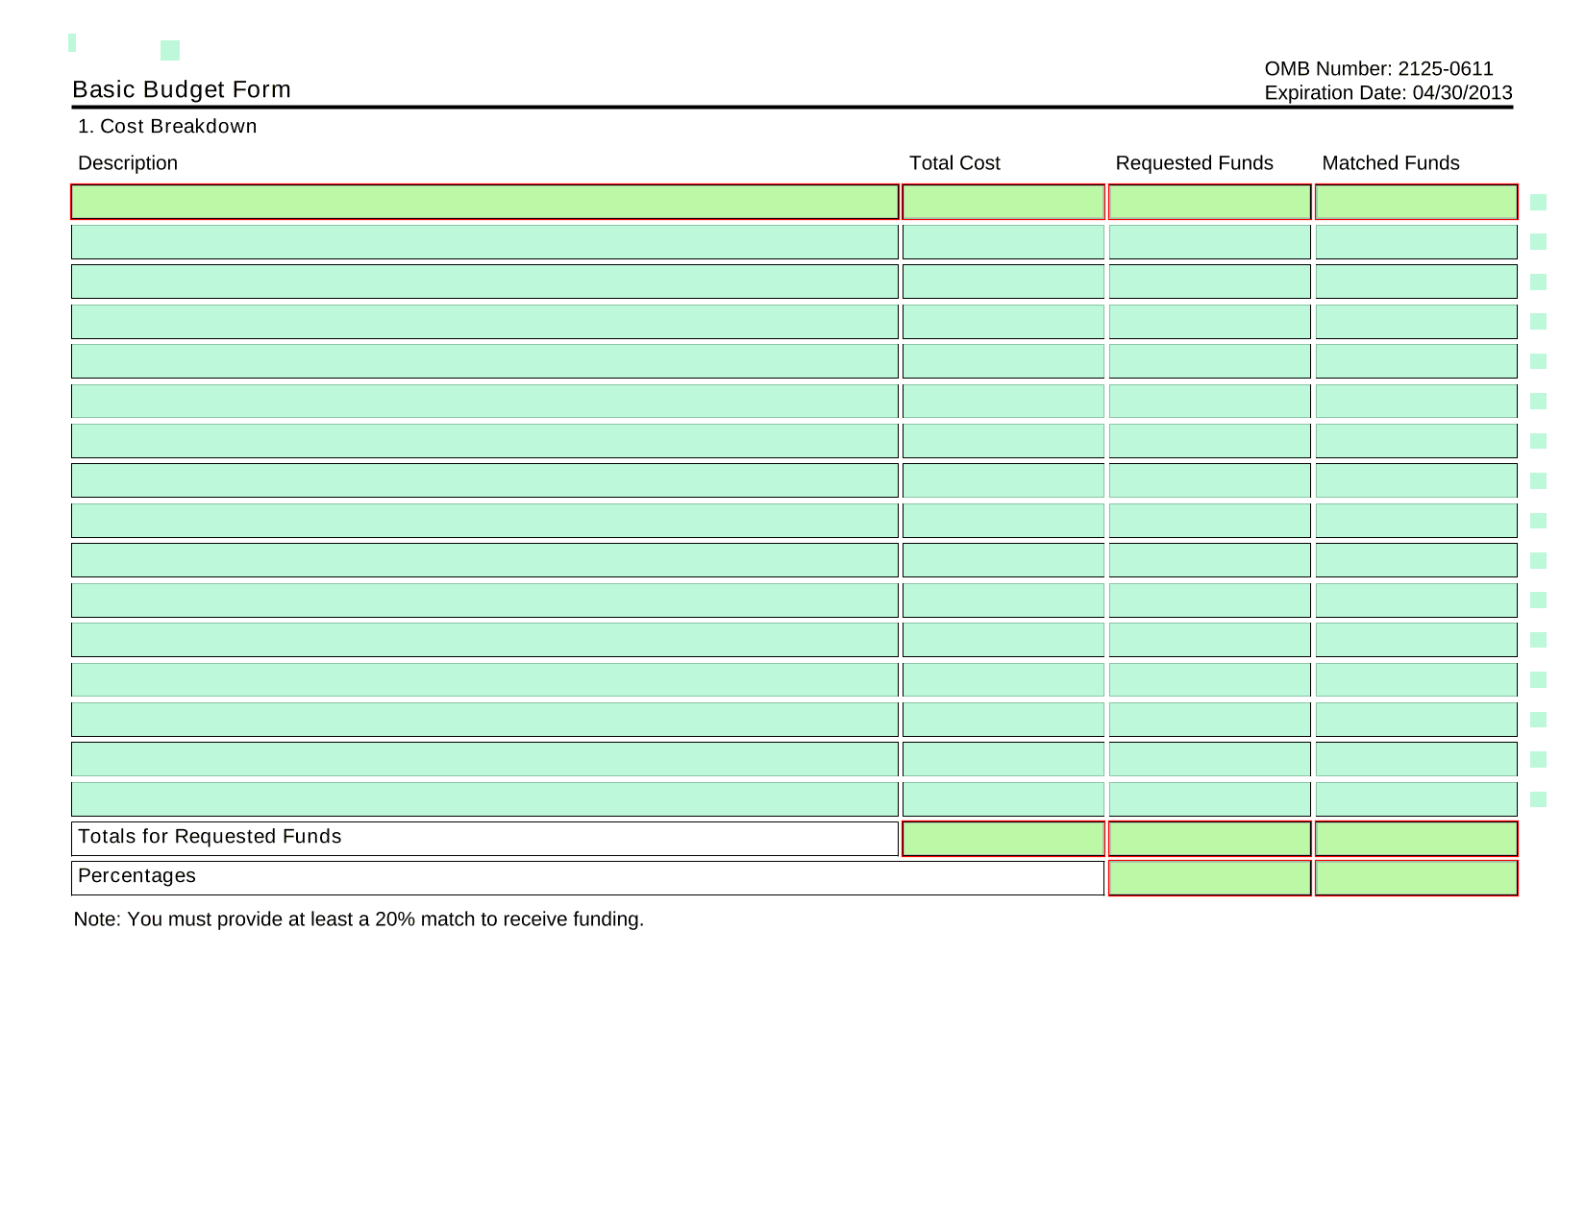Select the first row Requested Funds field

click(x=1209, y=202)
